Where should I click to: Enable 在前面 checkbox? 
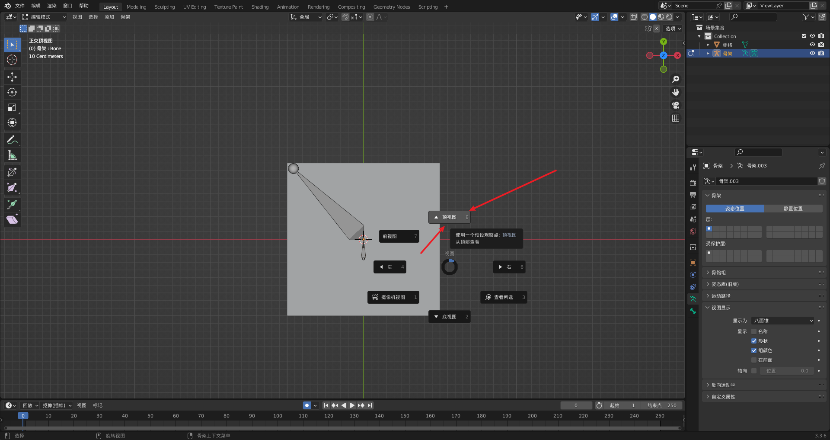754,360
